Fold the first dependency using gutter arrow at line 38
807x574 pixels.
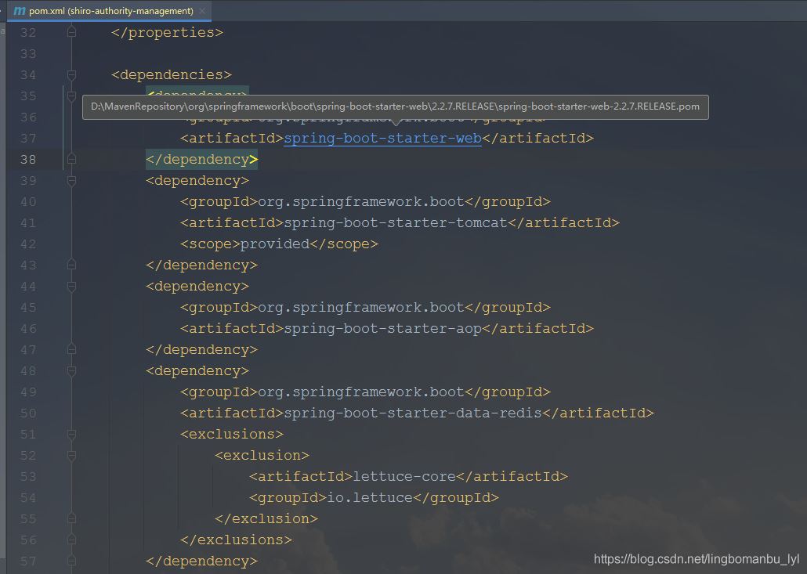[x=71, y=159]
